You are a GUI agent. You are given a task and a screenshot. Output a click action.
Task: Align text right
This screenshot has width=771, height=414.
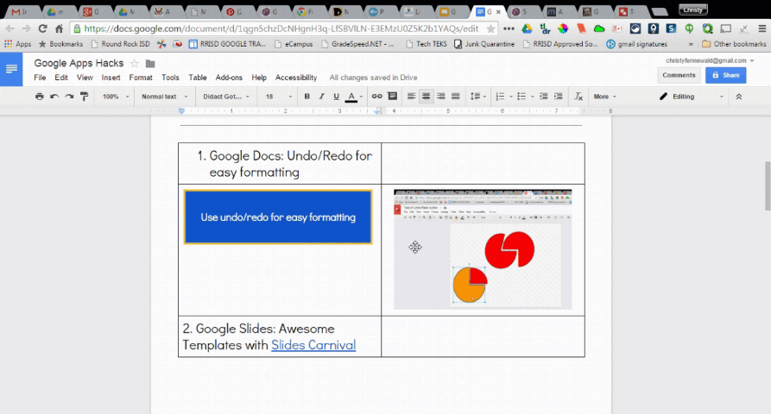point(441,97)
